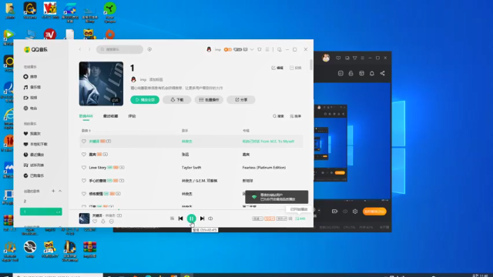
Task: Go back to the previous track
Action: [180, 219]
